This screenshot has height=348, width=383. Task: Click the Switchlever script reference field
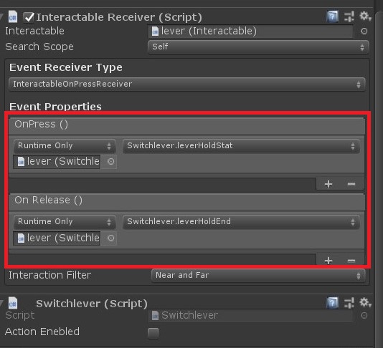point(250,315)
